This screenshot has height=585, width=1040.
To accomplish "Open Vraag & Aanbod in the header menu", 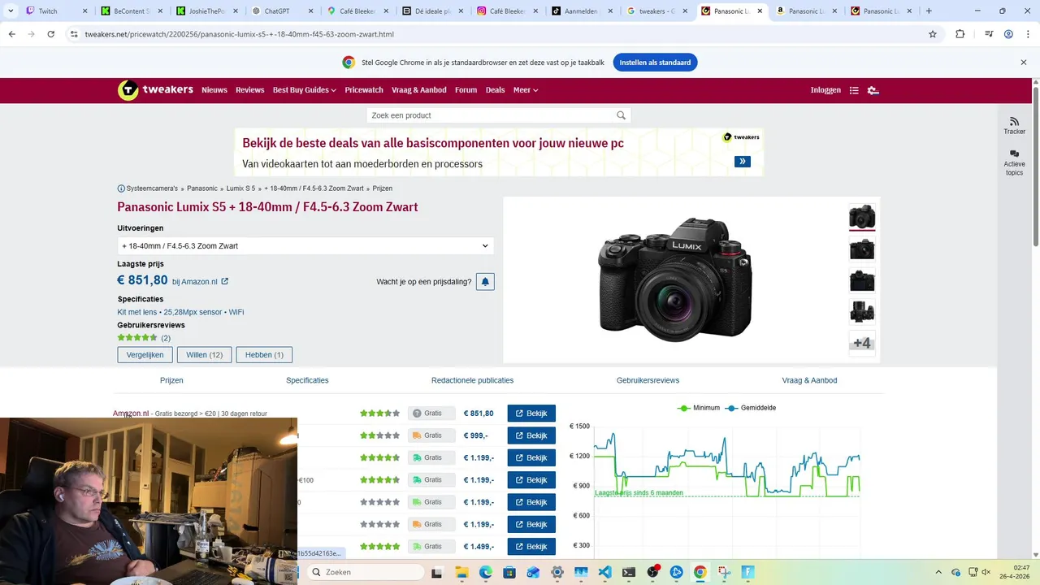I will pos(419,90).
